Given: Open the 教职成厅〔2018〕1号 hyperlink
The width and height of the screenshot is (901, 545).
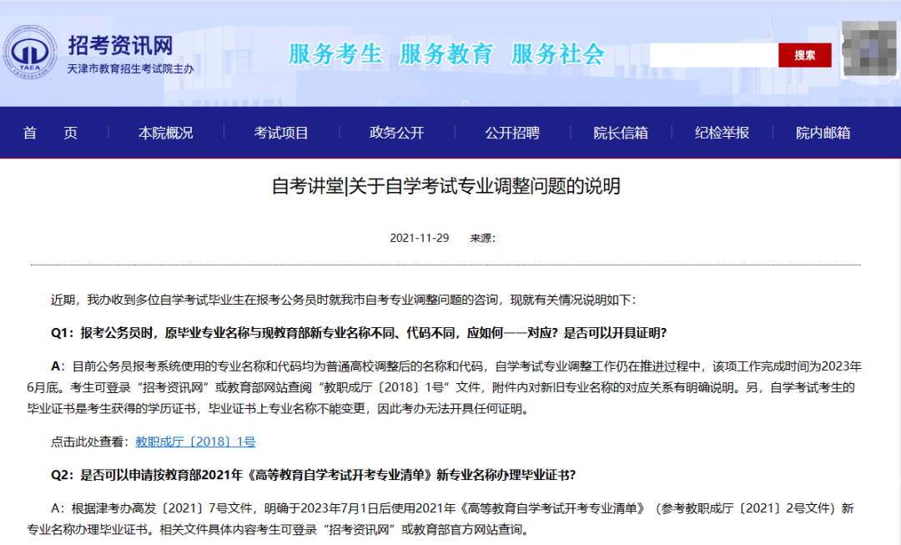Looking at the screenshot, I should click(x=195, y=442).
